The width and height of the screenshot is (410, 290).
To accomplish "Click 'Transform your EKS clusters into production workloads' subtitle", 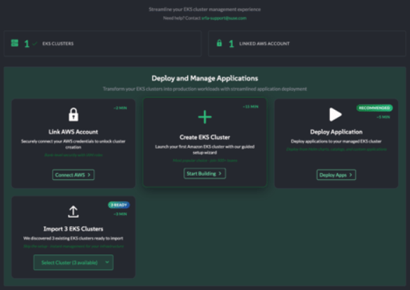I will click(205, 89).
